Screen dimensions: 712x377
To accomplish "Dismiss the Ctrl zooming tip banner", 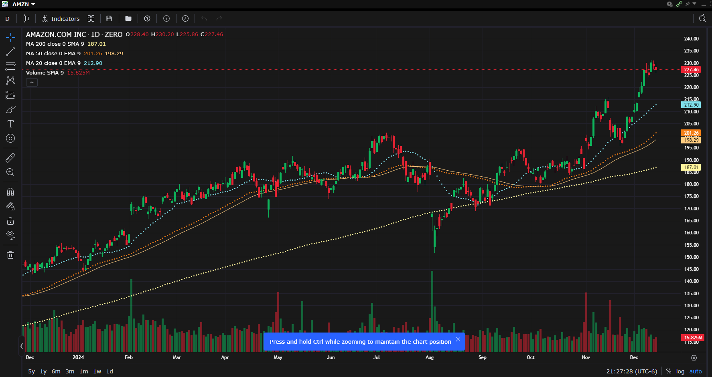I will (458, 339).
